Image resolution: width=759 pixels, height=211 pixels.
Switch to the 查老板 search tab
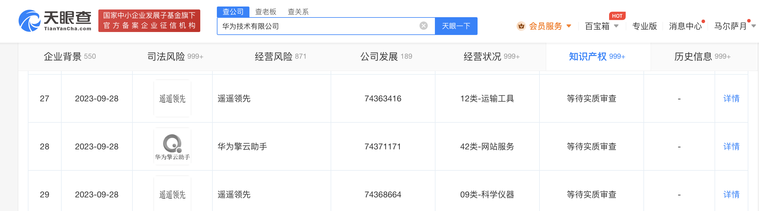point(265,12)
